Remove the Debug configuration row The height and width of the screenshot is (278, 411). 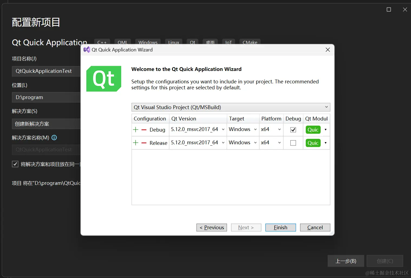point(144,130)
